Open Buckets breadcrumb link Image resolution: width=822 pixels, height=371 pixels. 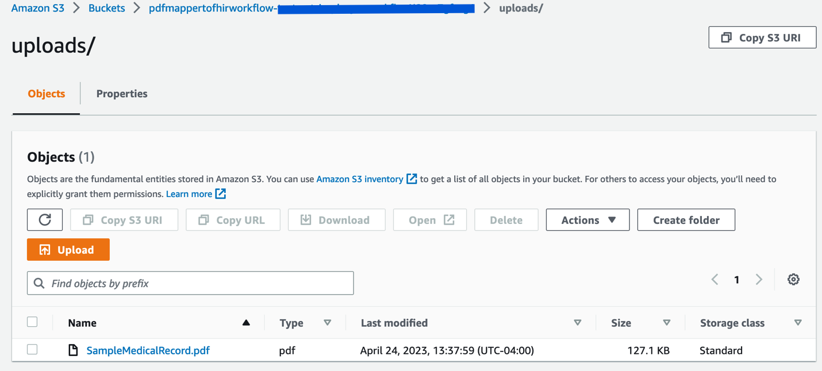107,9
